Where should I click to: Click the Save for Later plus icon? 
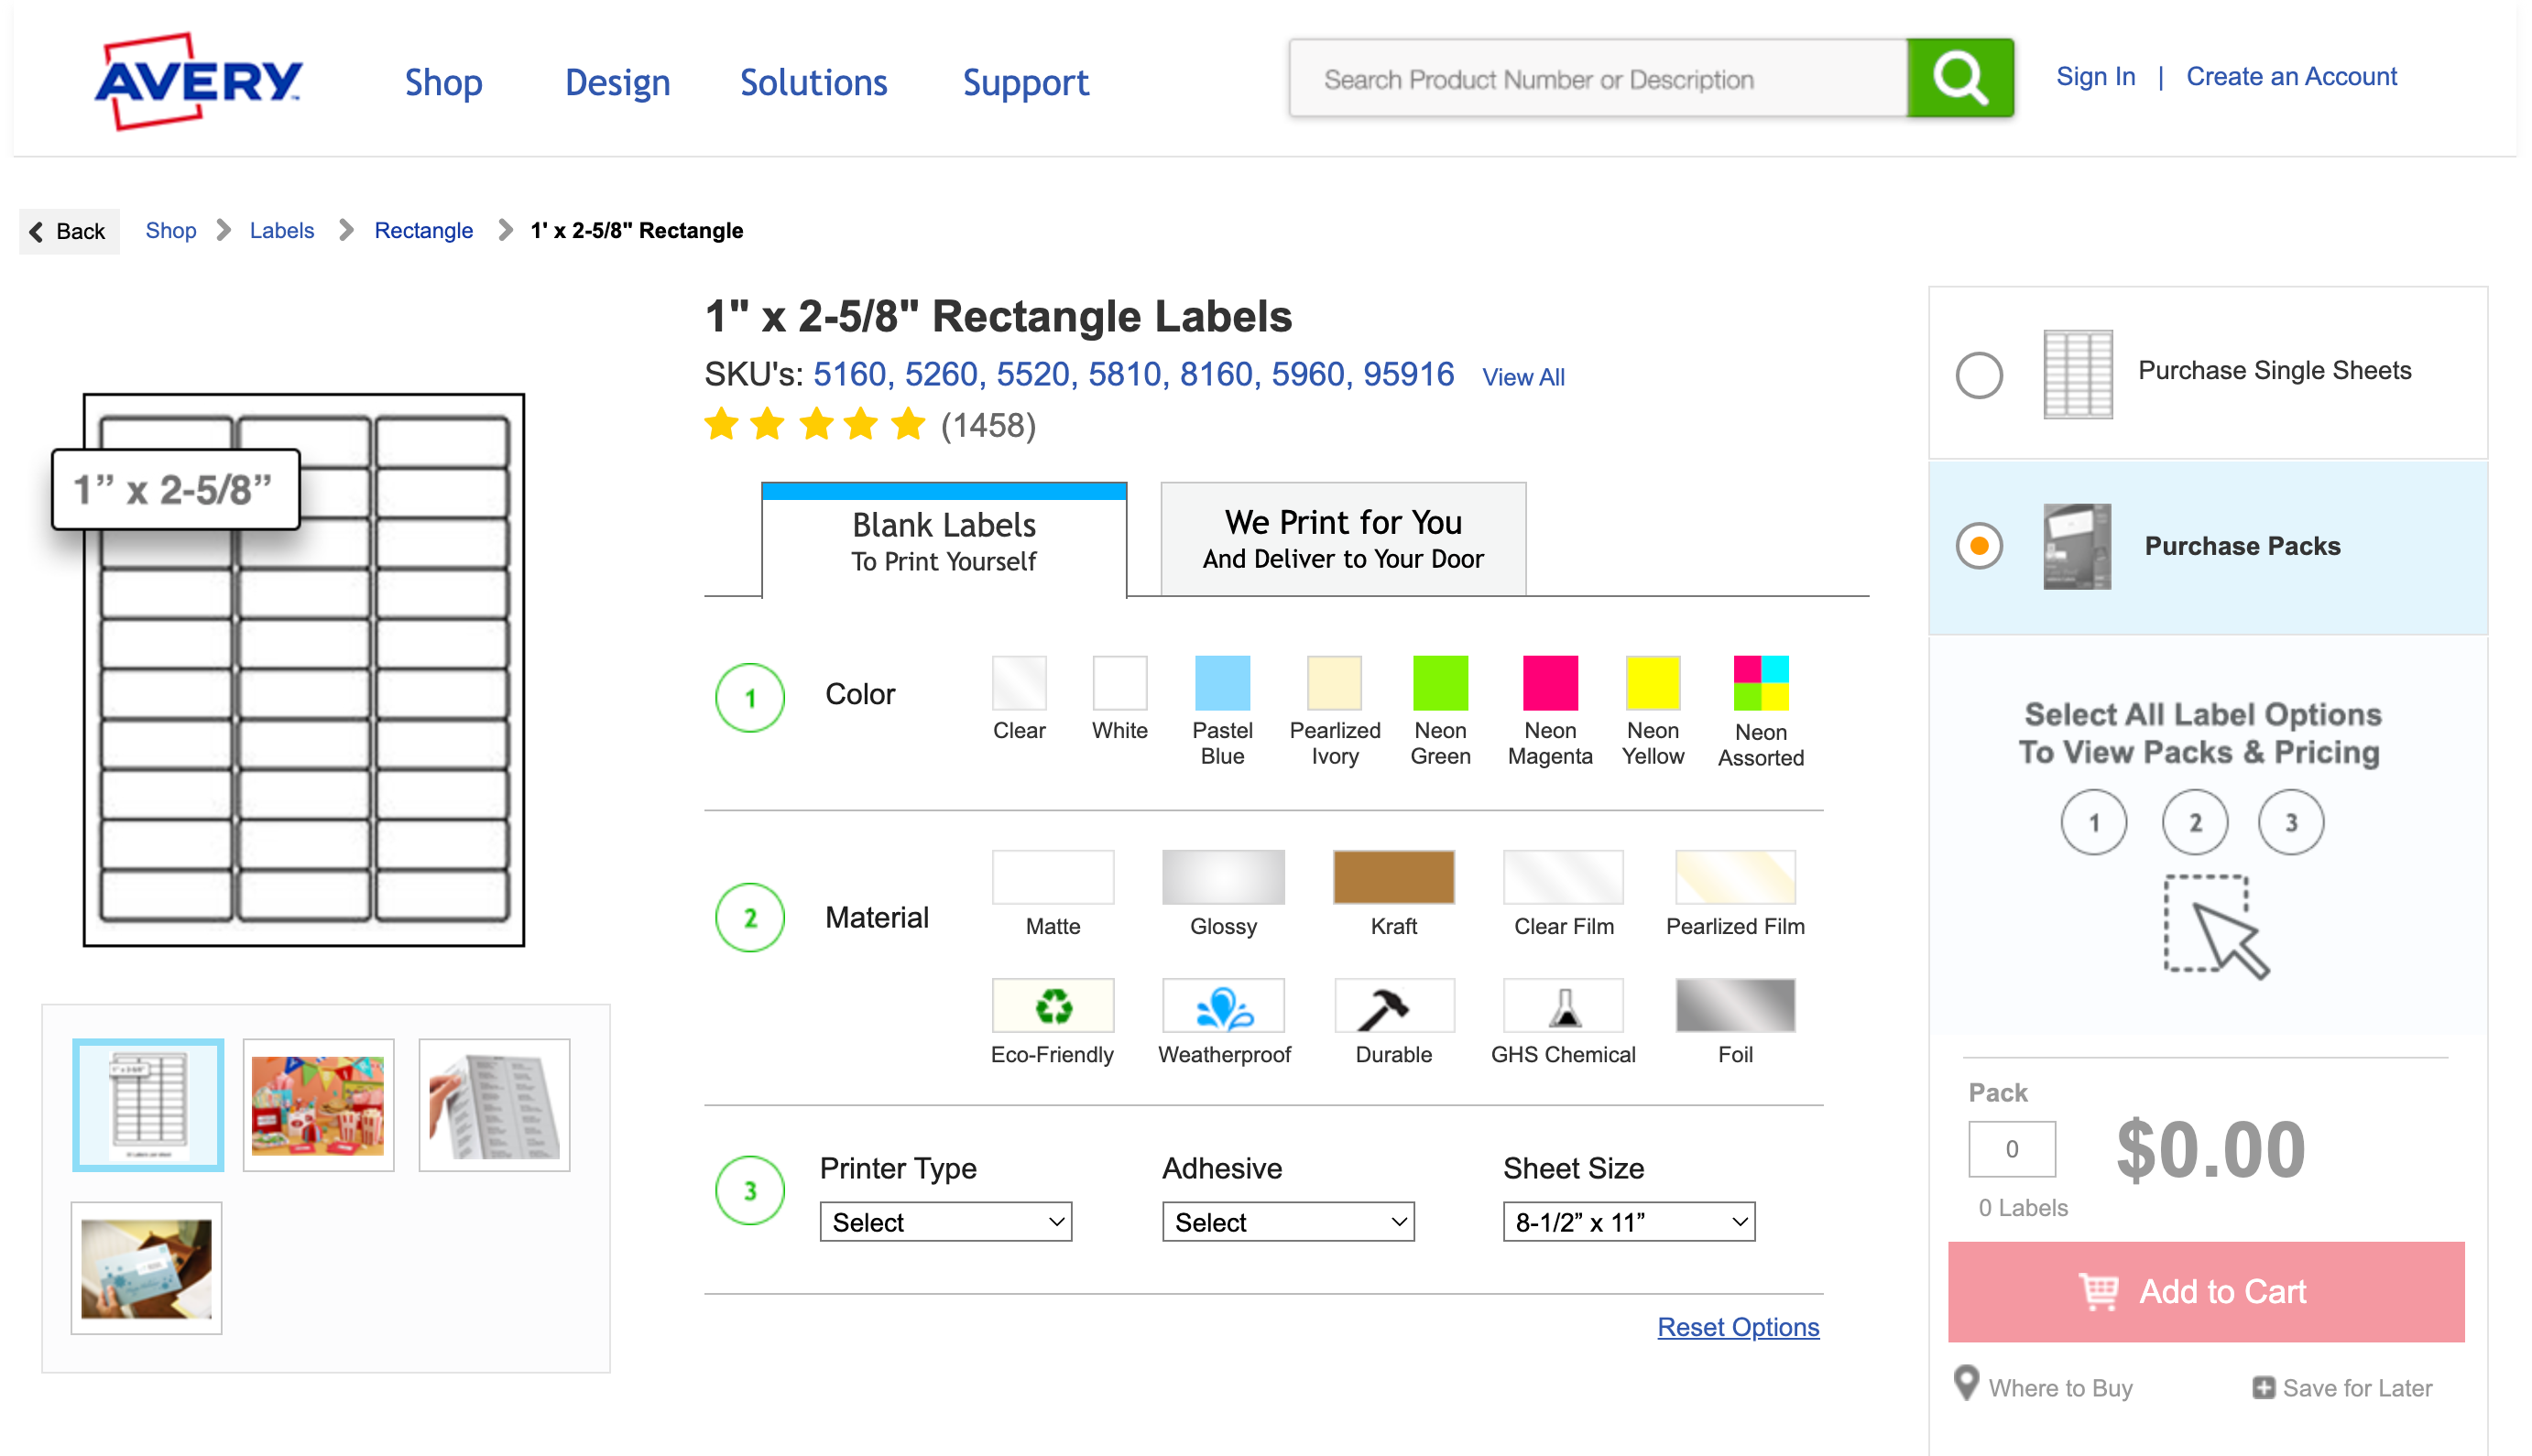[x=2262, y=1387]
